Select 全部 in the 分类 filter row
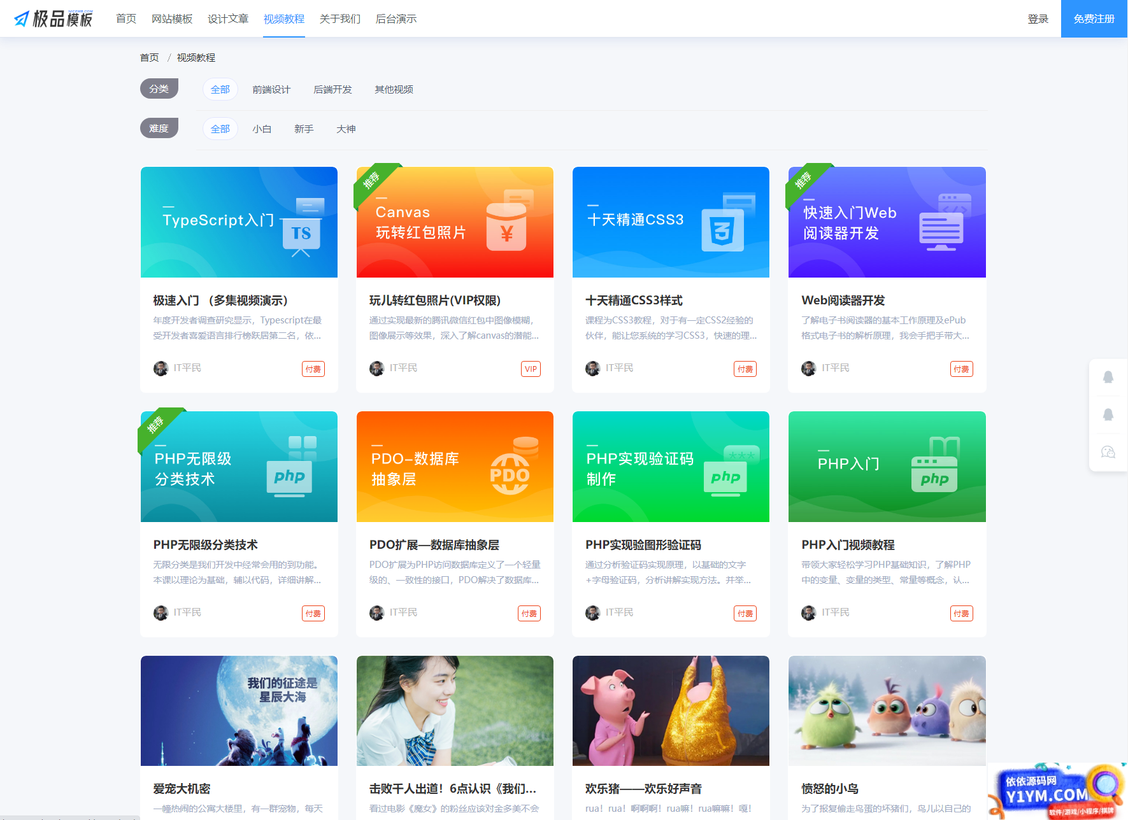Screen dimensions: 1128x820 (x=220, y=90)
